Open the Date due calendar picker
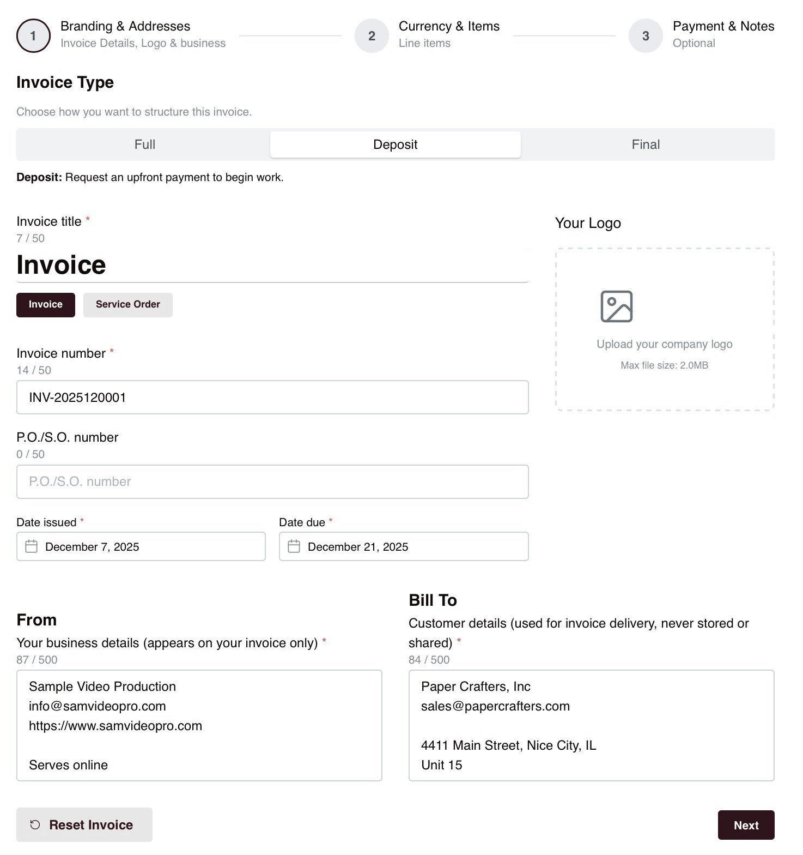803x855 pixels. pyautogui.click(x=294, y=546)
